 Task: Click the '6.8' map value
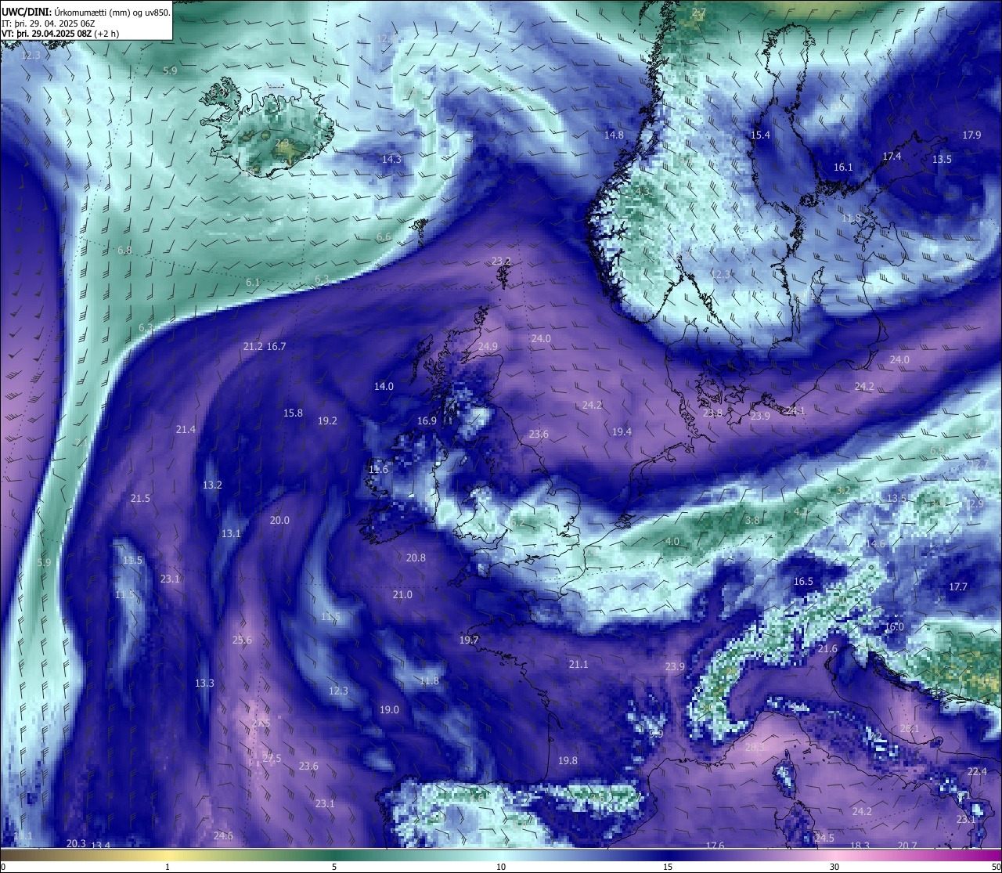(x=124, y=250)
